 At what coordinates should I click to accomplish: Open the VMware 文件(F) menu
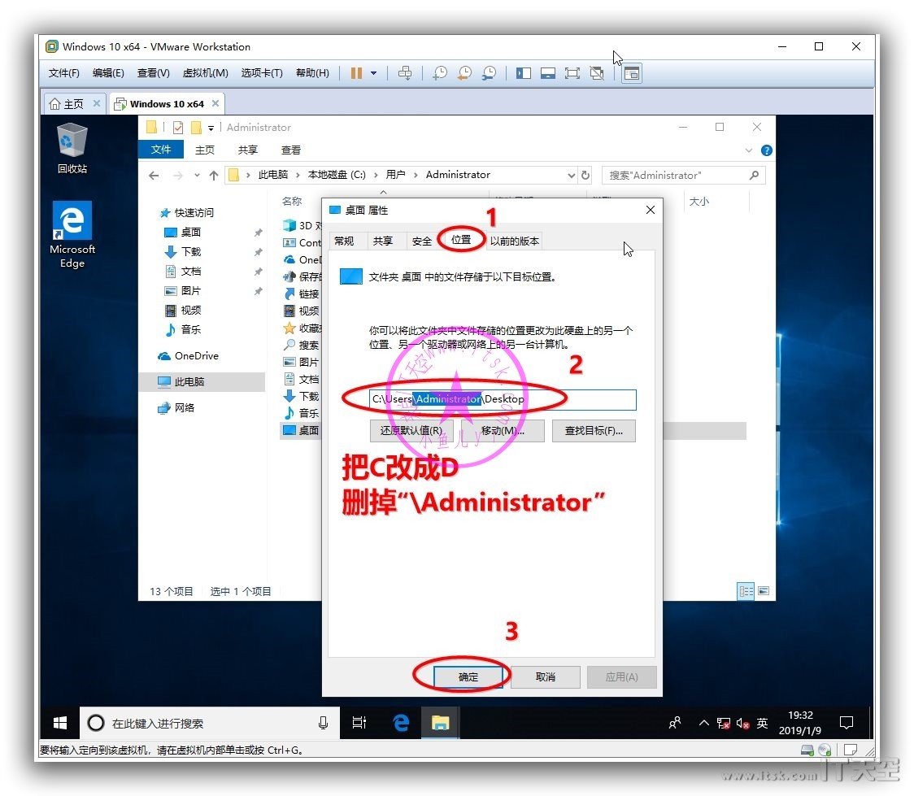pos(63,73)
